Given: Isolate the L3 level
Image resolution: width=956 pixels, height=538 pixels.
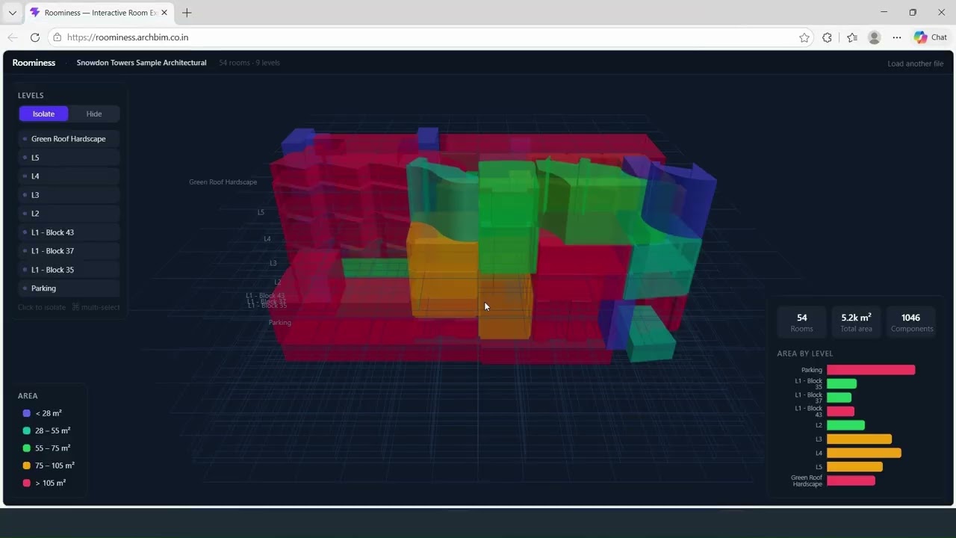Looking at the screenshot, I should (69, 195).
